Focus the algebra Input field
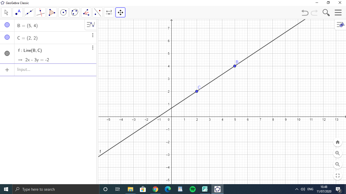The image size is (346, 194). click(55, 70)
